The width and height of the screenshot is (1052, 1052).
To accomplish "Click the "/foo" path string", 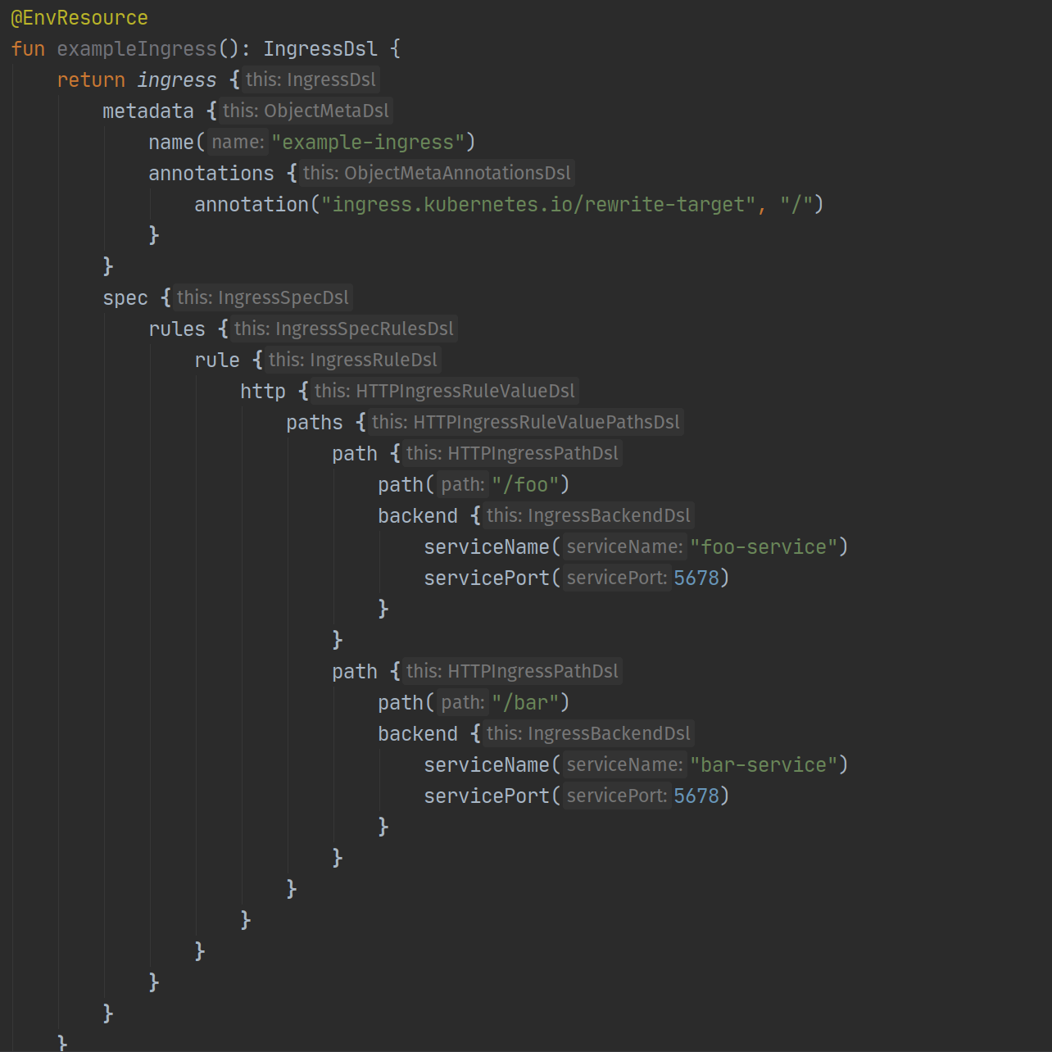I will [524, 485].
